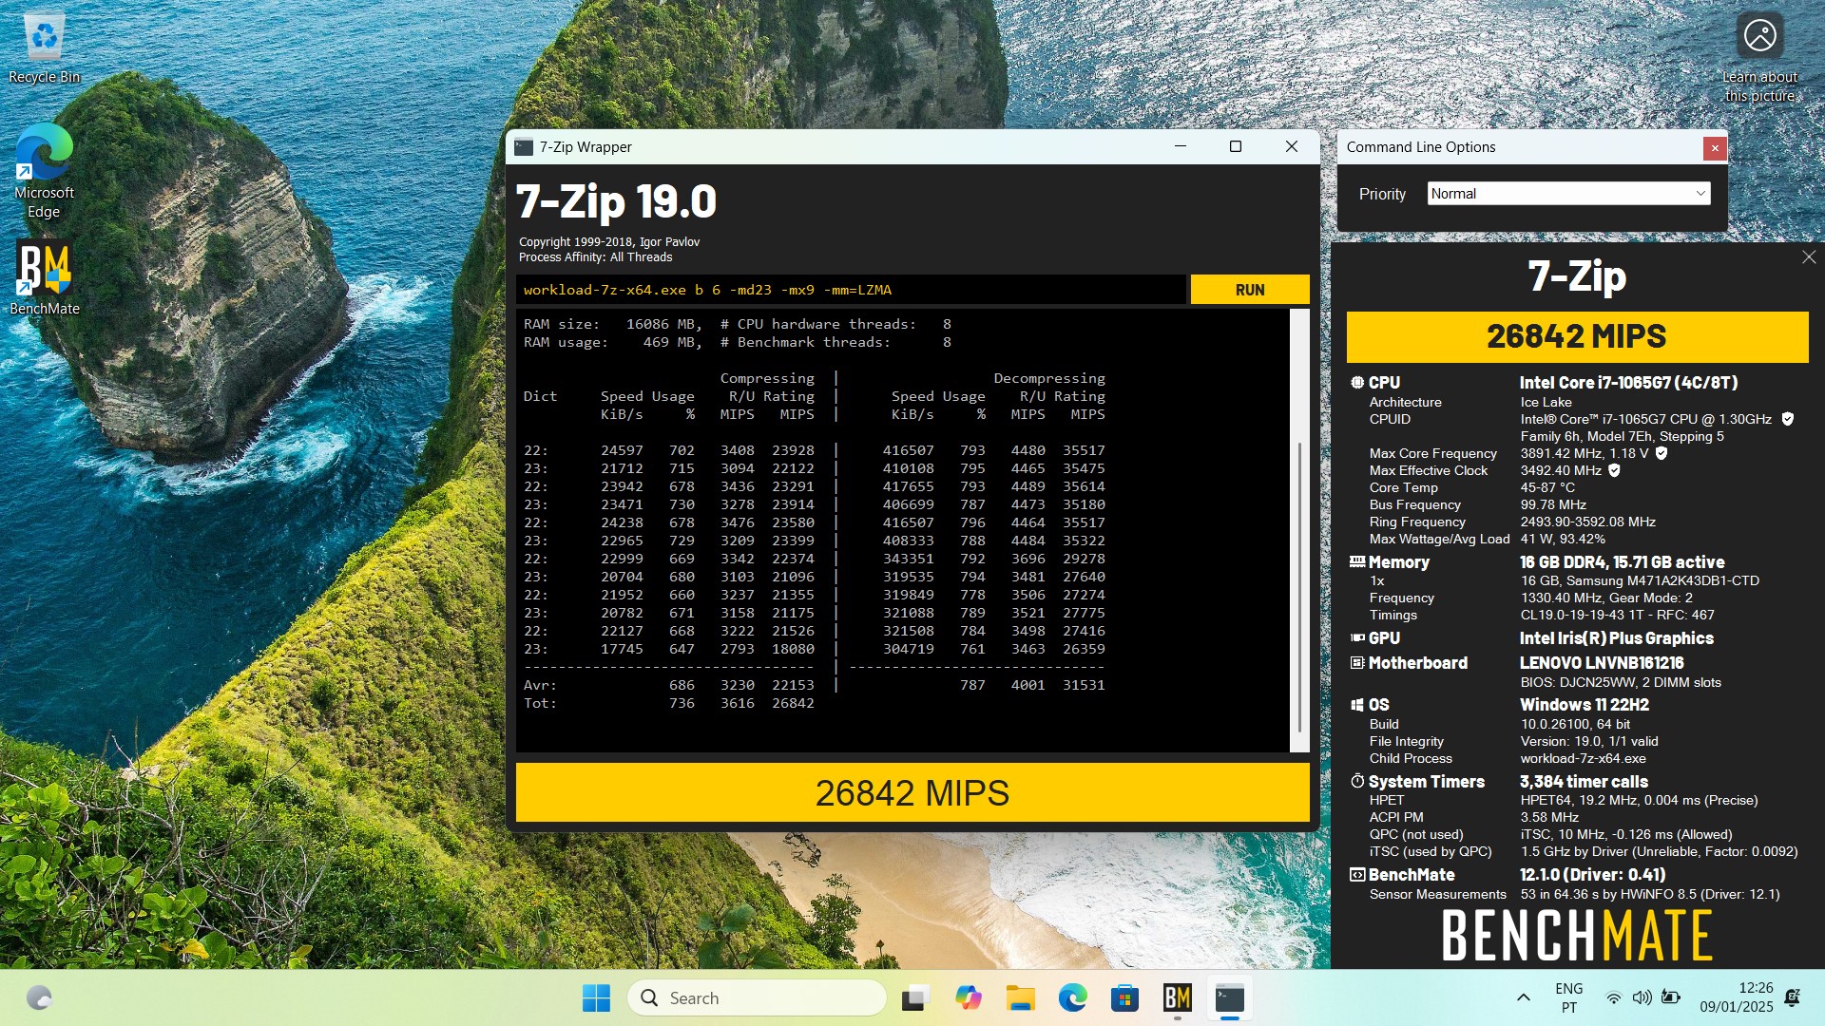Click the Process Affinity: All Threads text
Viewport: 1825px width, 1026px height.
pyautogui.click(x=595, y=257)
